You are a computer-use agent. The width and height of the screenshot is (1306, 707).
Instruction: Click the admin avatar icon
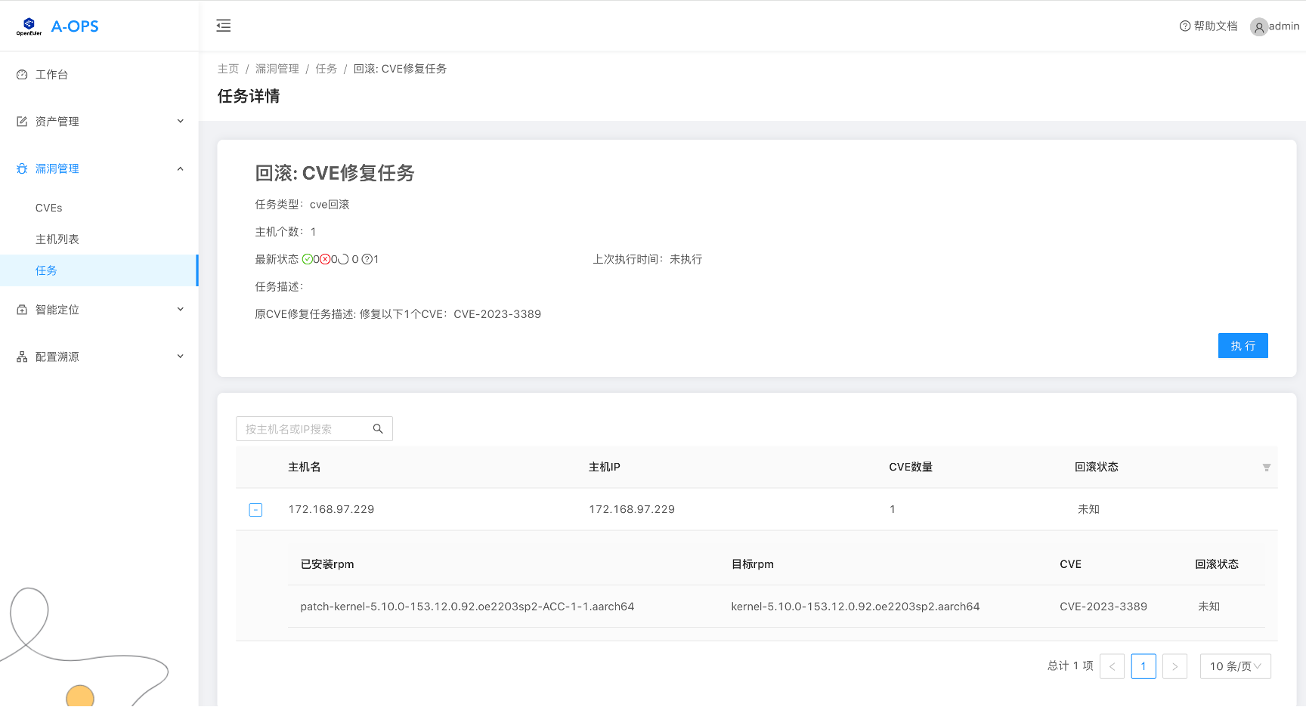point(1259,26)
